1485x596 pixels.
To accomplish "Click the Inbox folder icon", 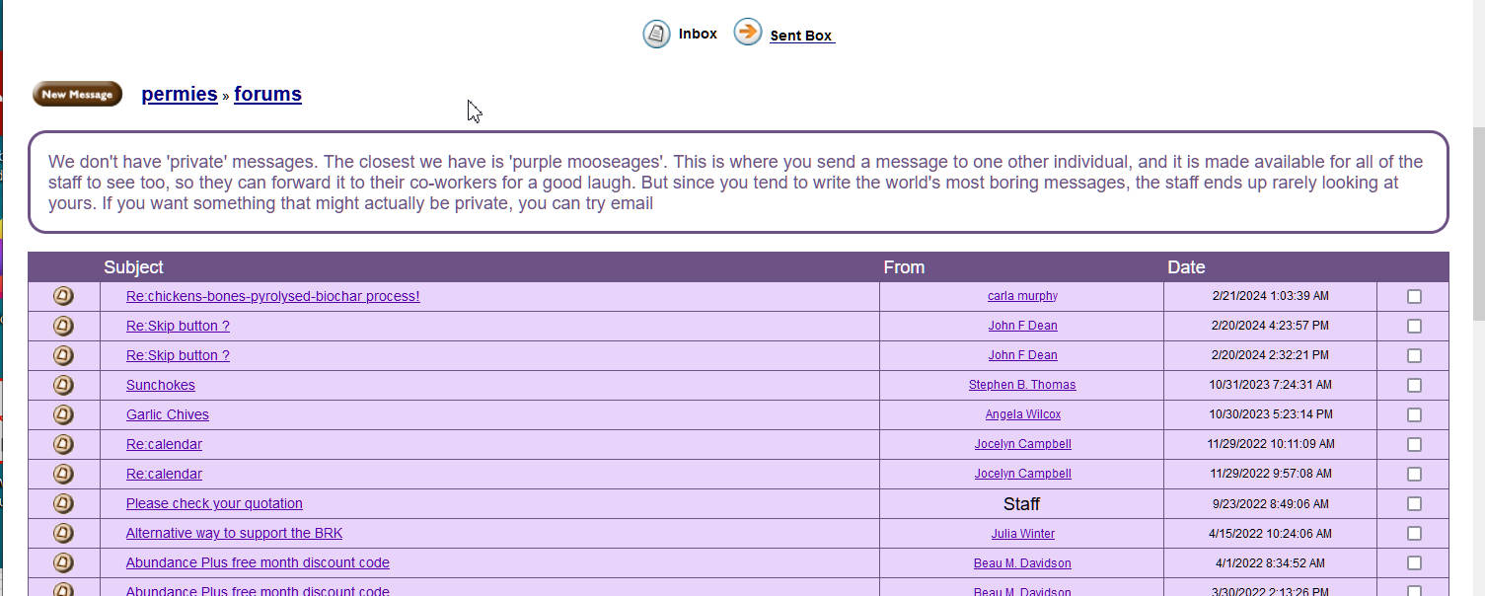I will tap(656, 34).
